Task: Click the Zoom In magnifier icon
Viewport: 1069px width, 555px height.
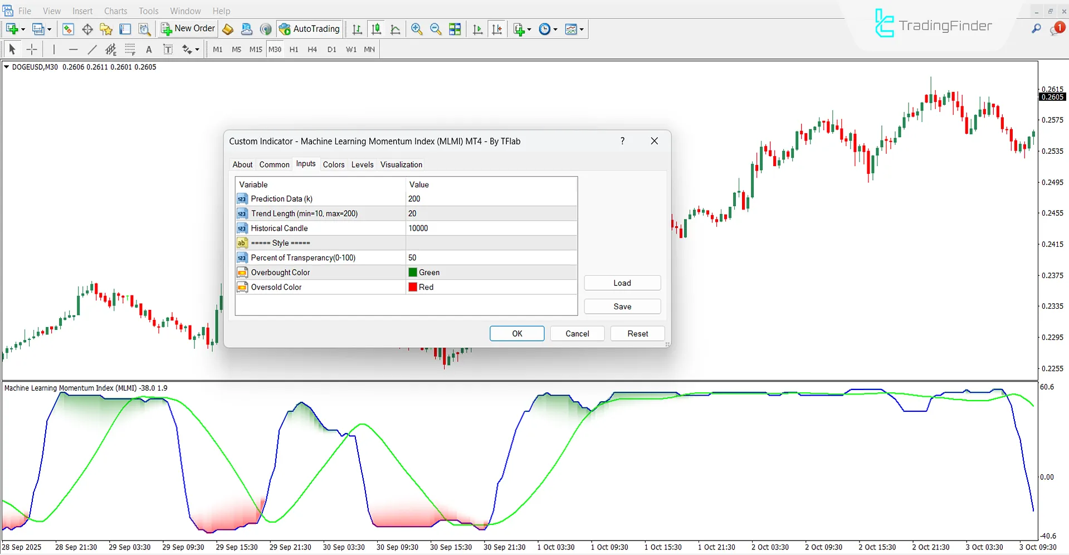Action: tap(416, 29)
